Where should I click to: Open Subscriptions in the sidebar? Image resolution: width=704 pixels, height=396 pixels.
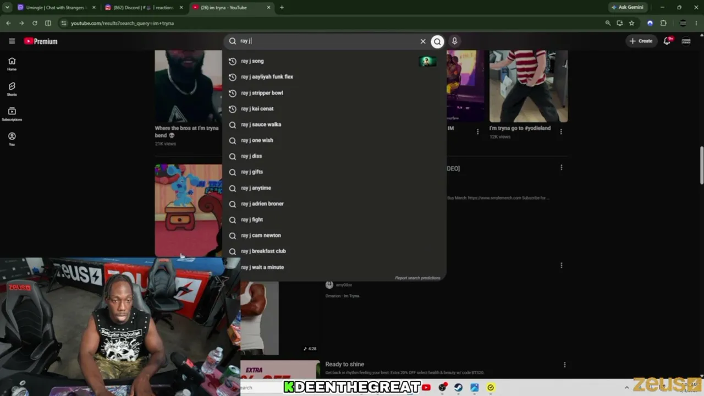coord(12,114)
